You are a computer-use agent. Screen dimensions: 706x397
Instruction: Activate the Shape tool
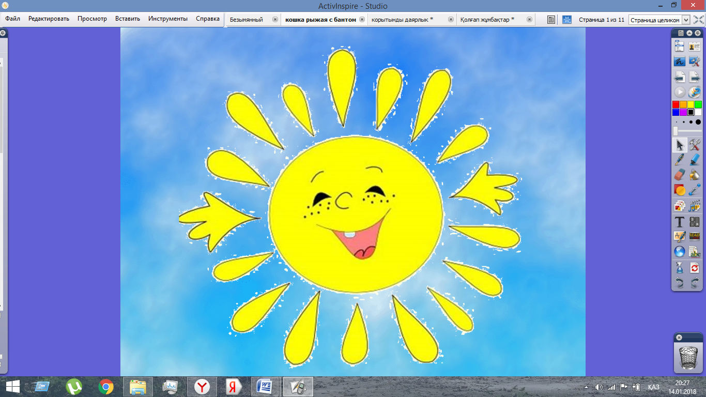click(680, 190)
